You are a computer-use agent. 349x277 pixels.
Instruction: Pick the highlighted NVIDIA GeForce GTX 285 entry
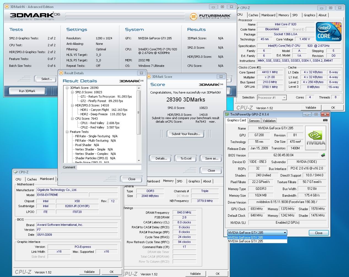click(x=257, y=238)
